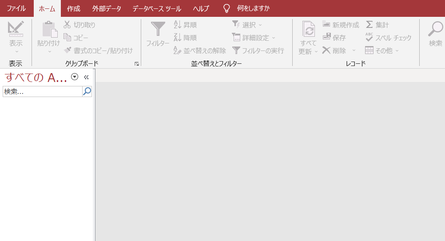Sort descending with 降順 icon
Screen dimensions: 445x241
[177, 37]
